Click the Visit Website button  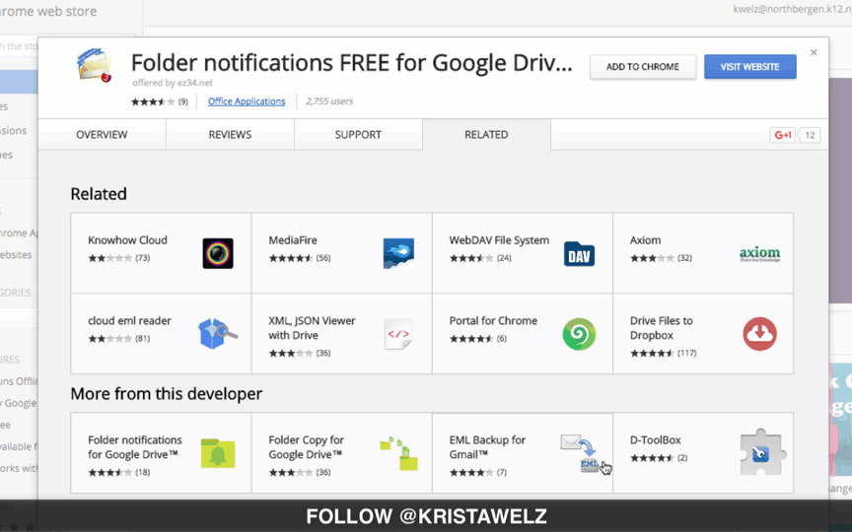click(750, 67)
